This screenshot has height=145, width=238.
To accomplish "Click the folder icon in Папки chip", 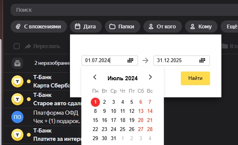I will (112, 27).
